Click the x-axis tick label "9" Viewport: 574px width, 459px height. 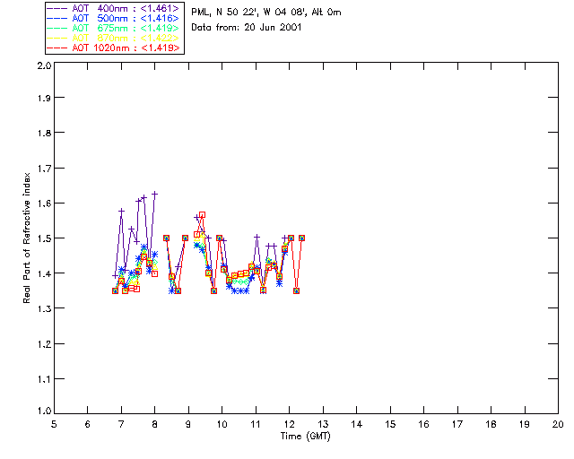[x=188, y=424]
